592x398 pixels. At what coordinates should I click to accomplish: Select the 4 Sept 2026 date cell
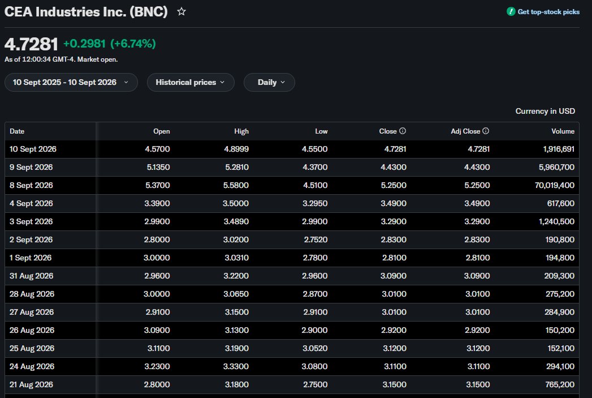click(x=31, y=204)
